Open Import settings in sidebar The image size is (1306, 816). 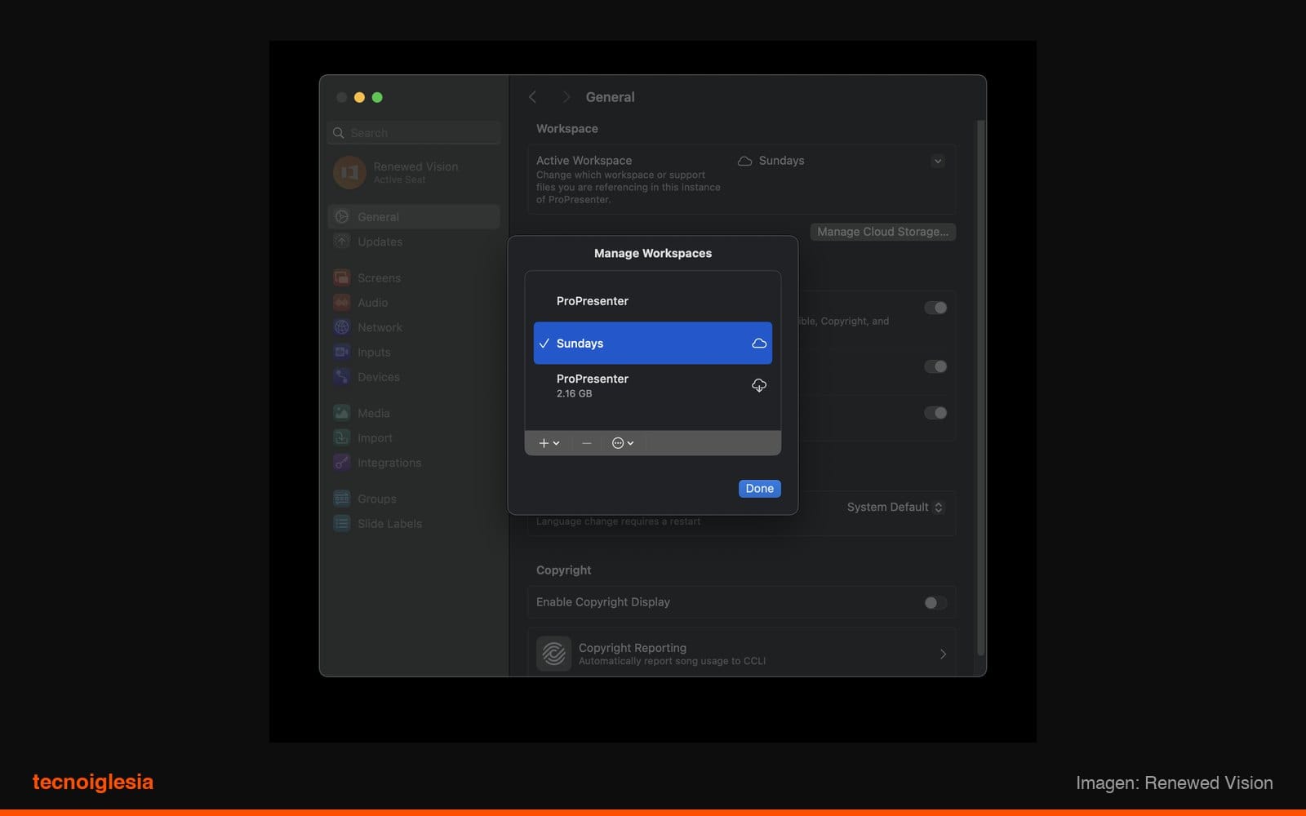point(414,438)
